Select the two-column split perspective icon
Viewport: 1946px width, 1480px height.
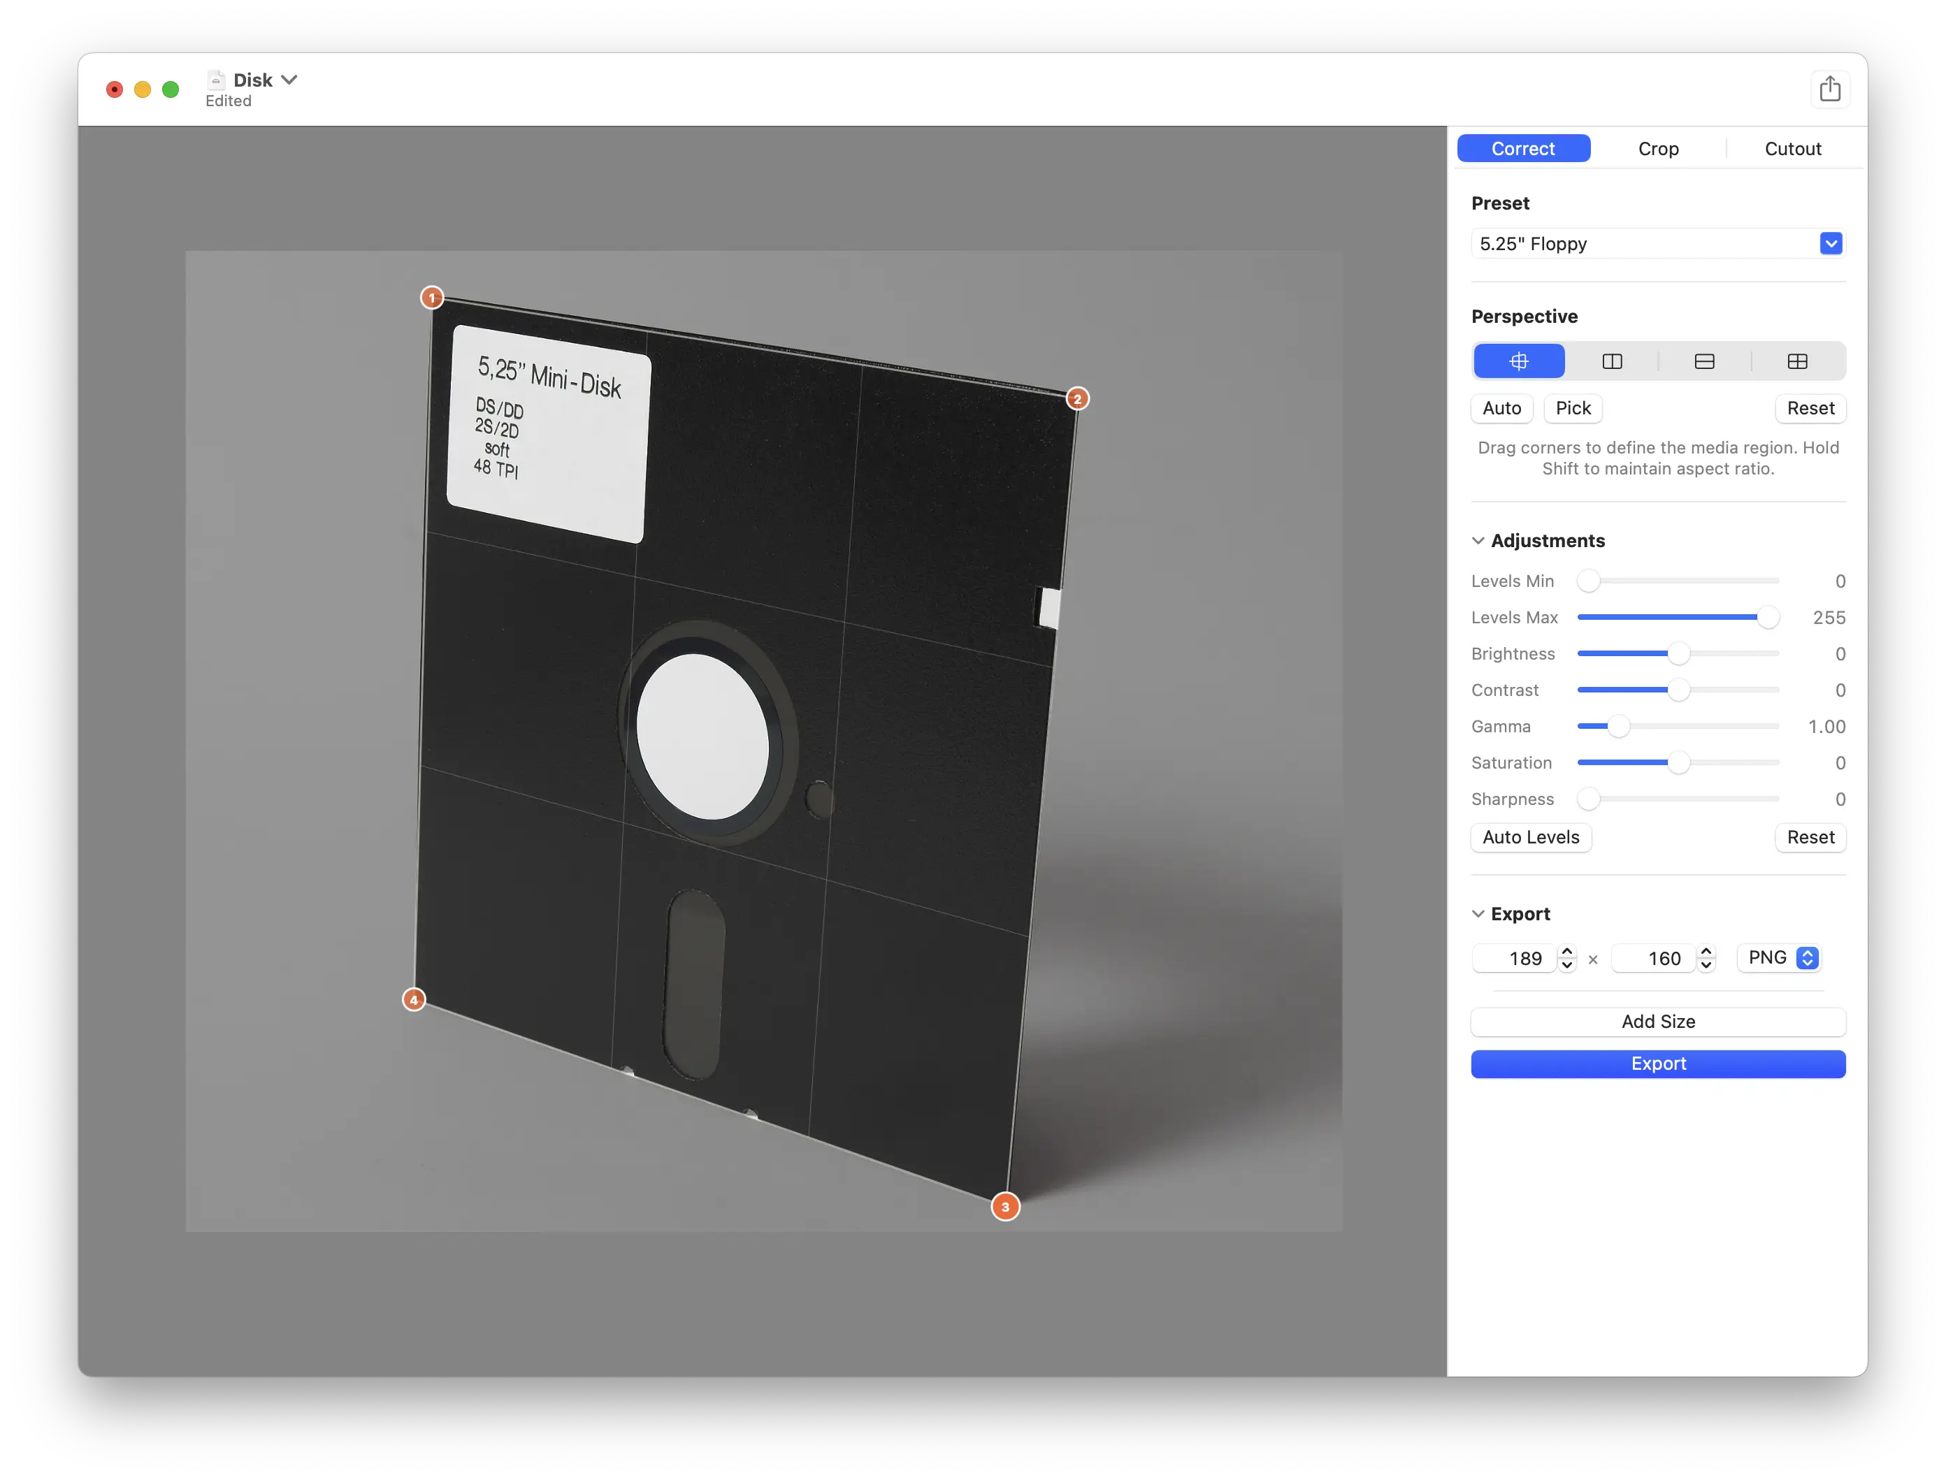[1611, 361]
